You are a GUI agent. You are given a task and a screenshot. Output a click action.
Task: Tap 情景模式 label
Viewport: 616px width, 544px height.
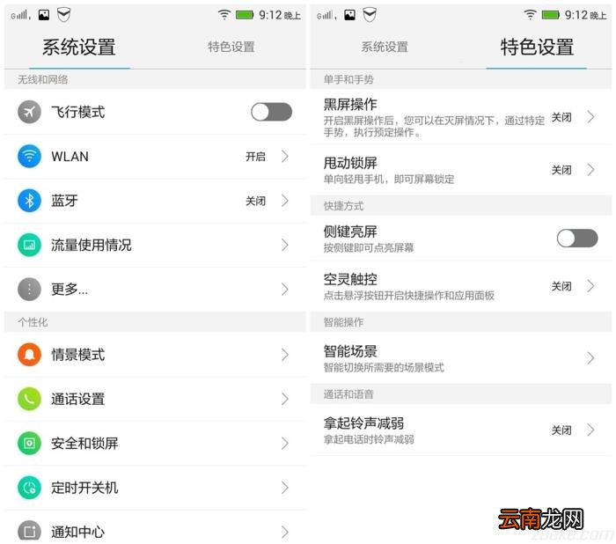(x=77, y=355)
